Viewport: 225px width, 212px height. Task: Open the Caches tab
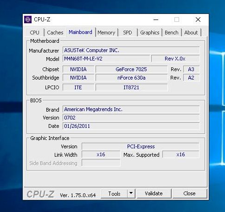[55, 33]
